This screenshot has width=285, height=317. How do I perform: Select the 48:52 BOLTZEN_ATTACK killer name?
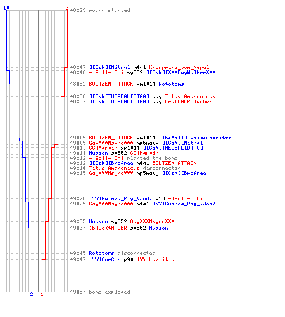click(111, 84)
